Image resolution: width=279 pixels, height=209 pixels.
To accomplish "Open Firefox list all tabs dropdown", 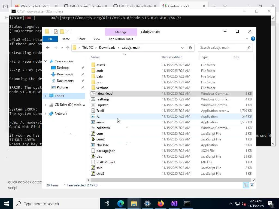I will pyautogui.click(x=225, y=6).
